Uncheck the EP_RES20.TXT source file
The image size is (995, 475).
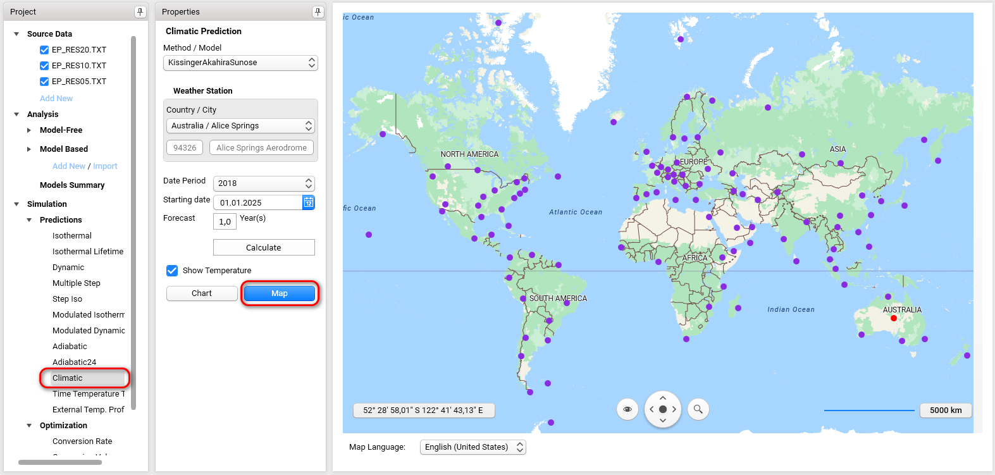pyautogui.click(x=44, y=50)
